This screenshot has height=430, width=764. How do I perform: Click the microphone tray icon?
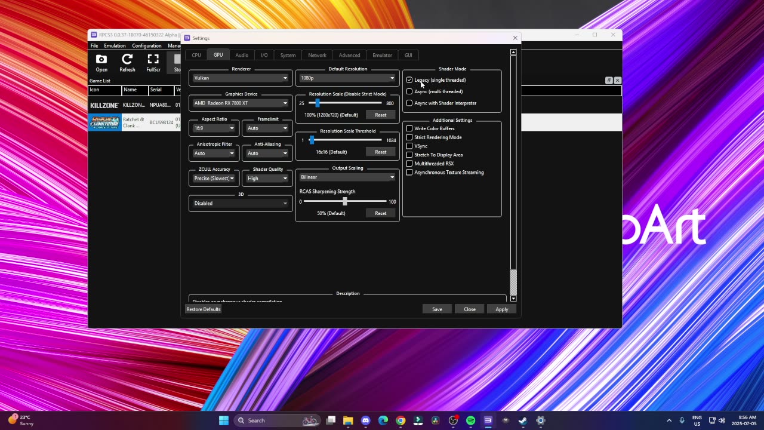[x=682, y=420]
